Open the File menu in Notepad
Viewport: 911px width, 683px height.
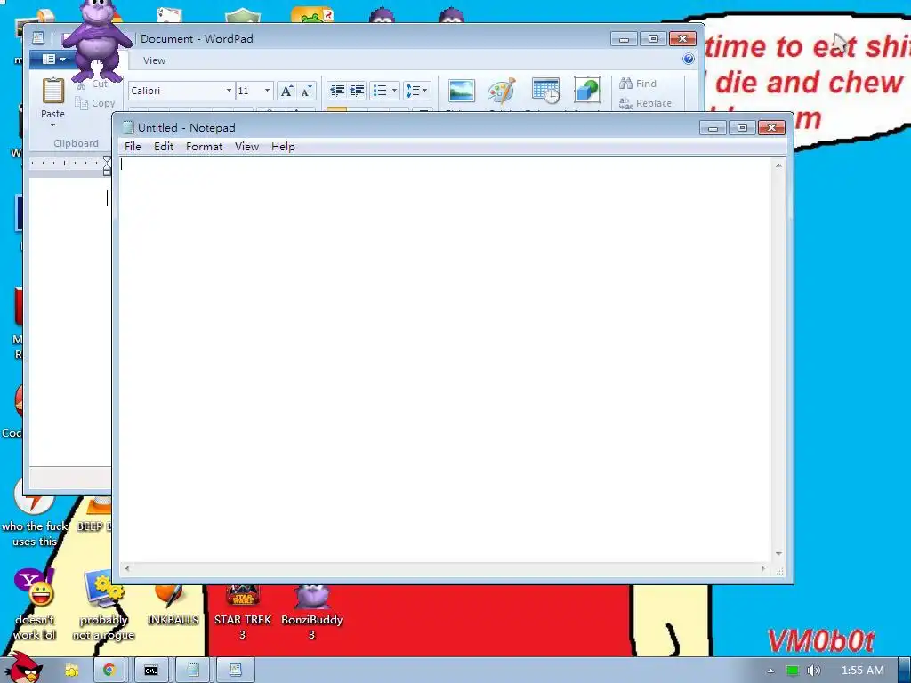click(x=133, y=147)
